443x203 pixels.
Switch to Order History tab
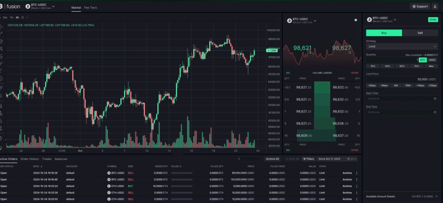pos(30,159)
